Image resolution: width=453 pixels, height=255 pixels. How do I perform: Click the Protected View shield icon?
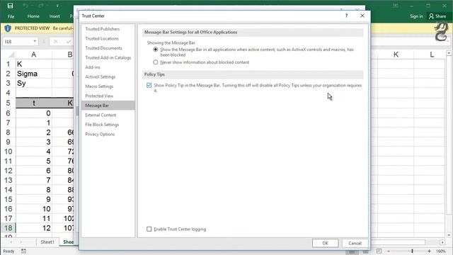(8, 28)
